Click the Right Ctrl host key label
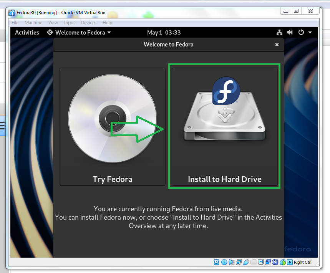 [x=303, y=262]
